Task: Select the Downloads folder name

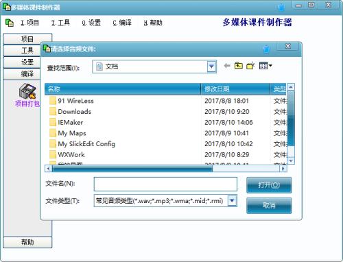Action: coord(75,111)
